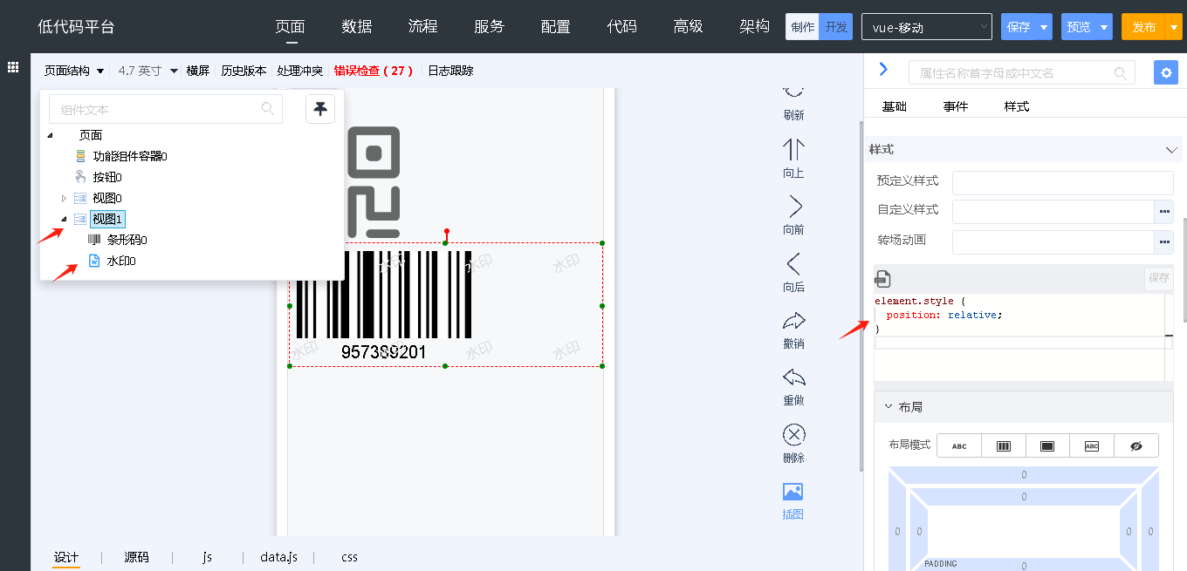The height and width of the screenshot is (571, 1187).
Task: Switch to the data.js bottom tab
Action: tap(279, 557)
